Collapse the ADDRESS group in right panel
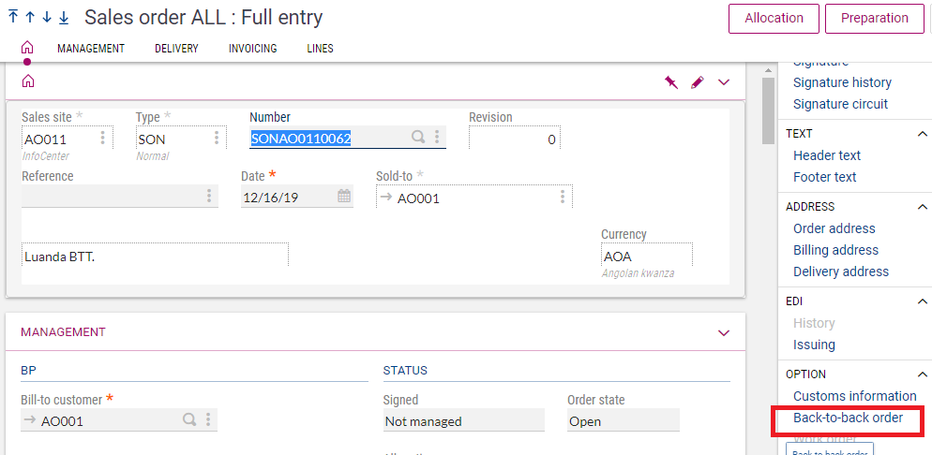Screen dimensions: 932x455 (x=922, y=207)
